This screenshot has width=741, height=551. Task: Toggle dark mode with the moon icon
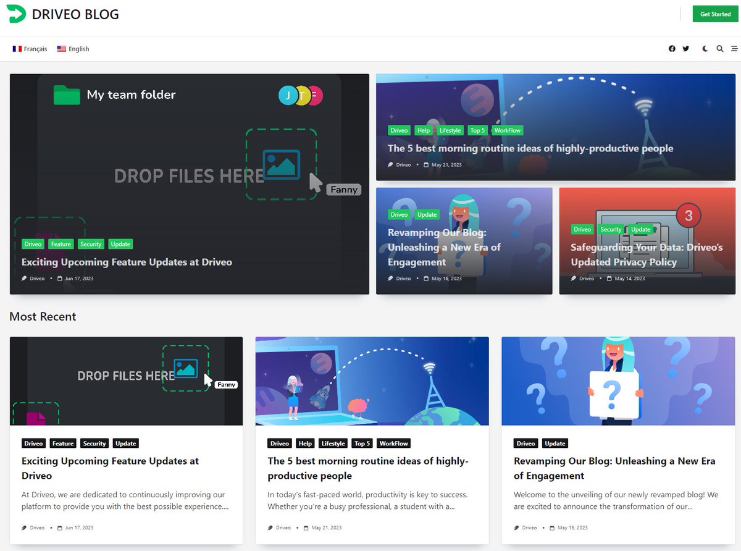[x=705, y=49]
